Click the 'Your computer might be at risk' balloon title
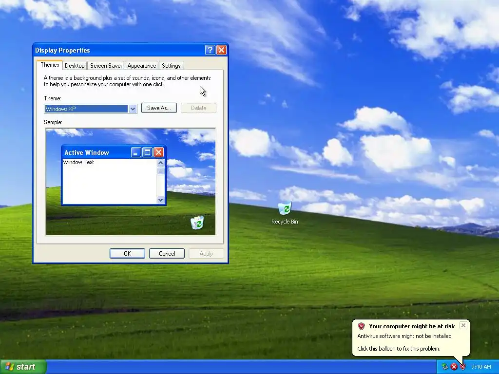The image size is (499, 374). (412, 326)
